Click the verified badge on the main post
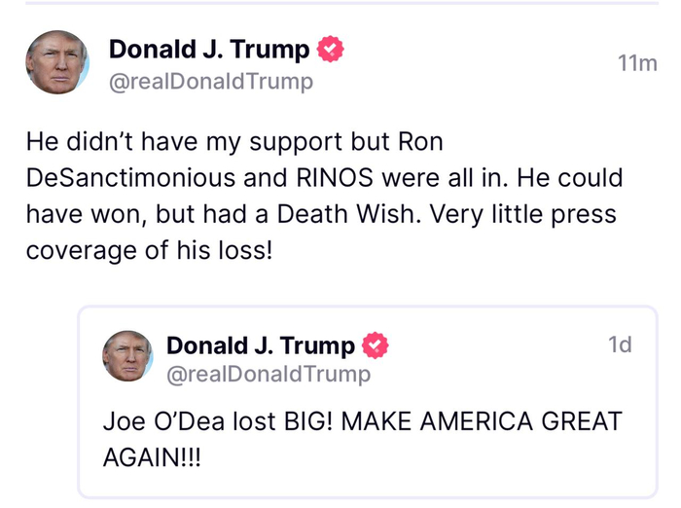This screenshot has width=681, height=508. point(333,50)
